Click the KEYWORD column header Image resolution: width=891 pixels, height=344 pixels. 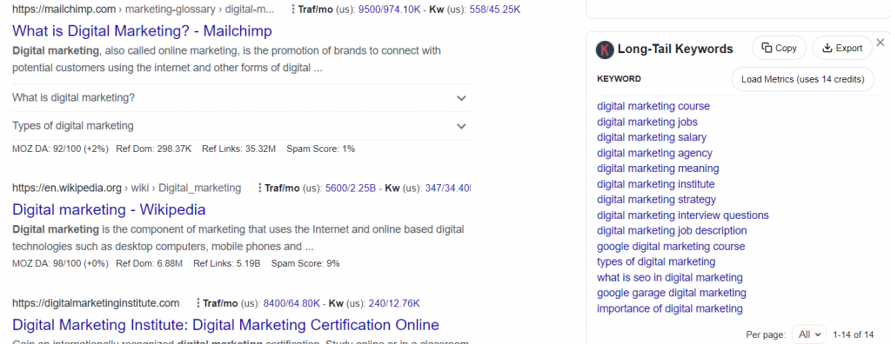coord(619,79)
